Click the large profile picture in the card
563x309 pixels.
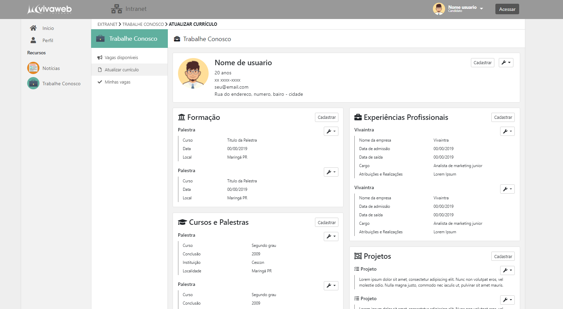(193, 73)
